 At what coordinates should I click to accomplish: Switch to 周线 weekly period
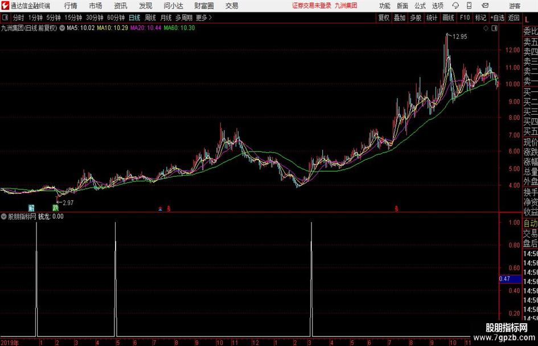coord(150,18)
